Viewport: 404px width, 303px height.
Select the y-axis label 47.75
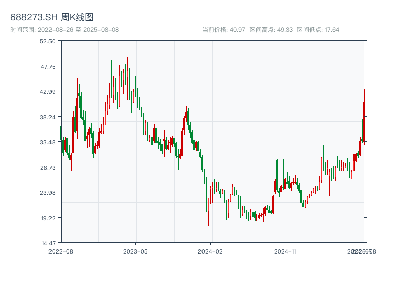48,67
